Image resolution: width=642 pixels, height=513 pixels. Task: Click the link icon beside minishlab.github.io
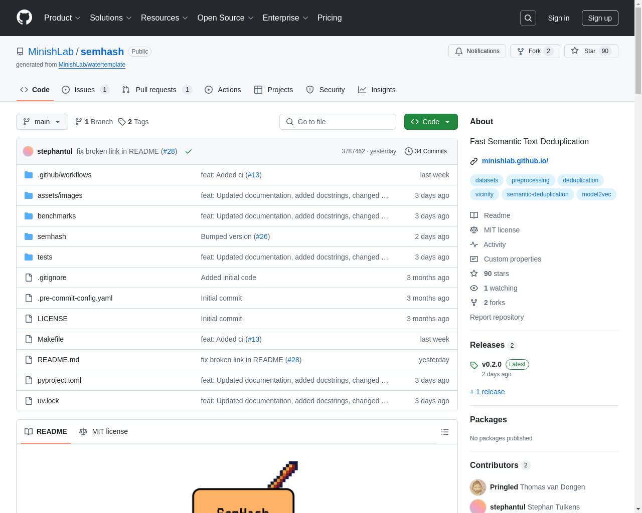474,161
